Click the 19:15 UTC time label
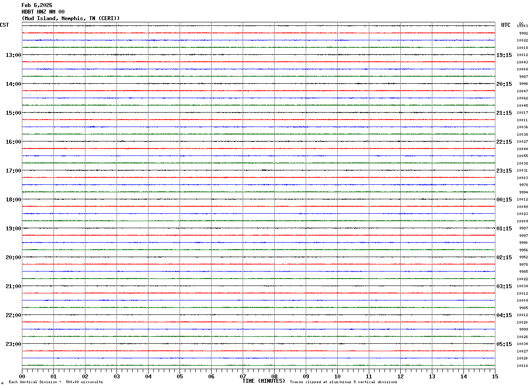 [504, 55]
